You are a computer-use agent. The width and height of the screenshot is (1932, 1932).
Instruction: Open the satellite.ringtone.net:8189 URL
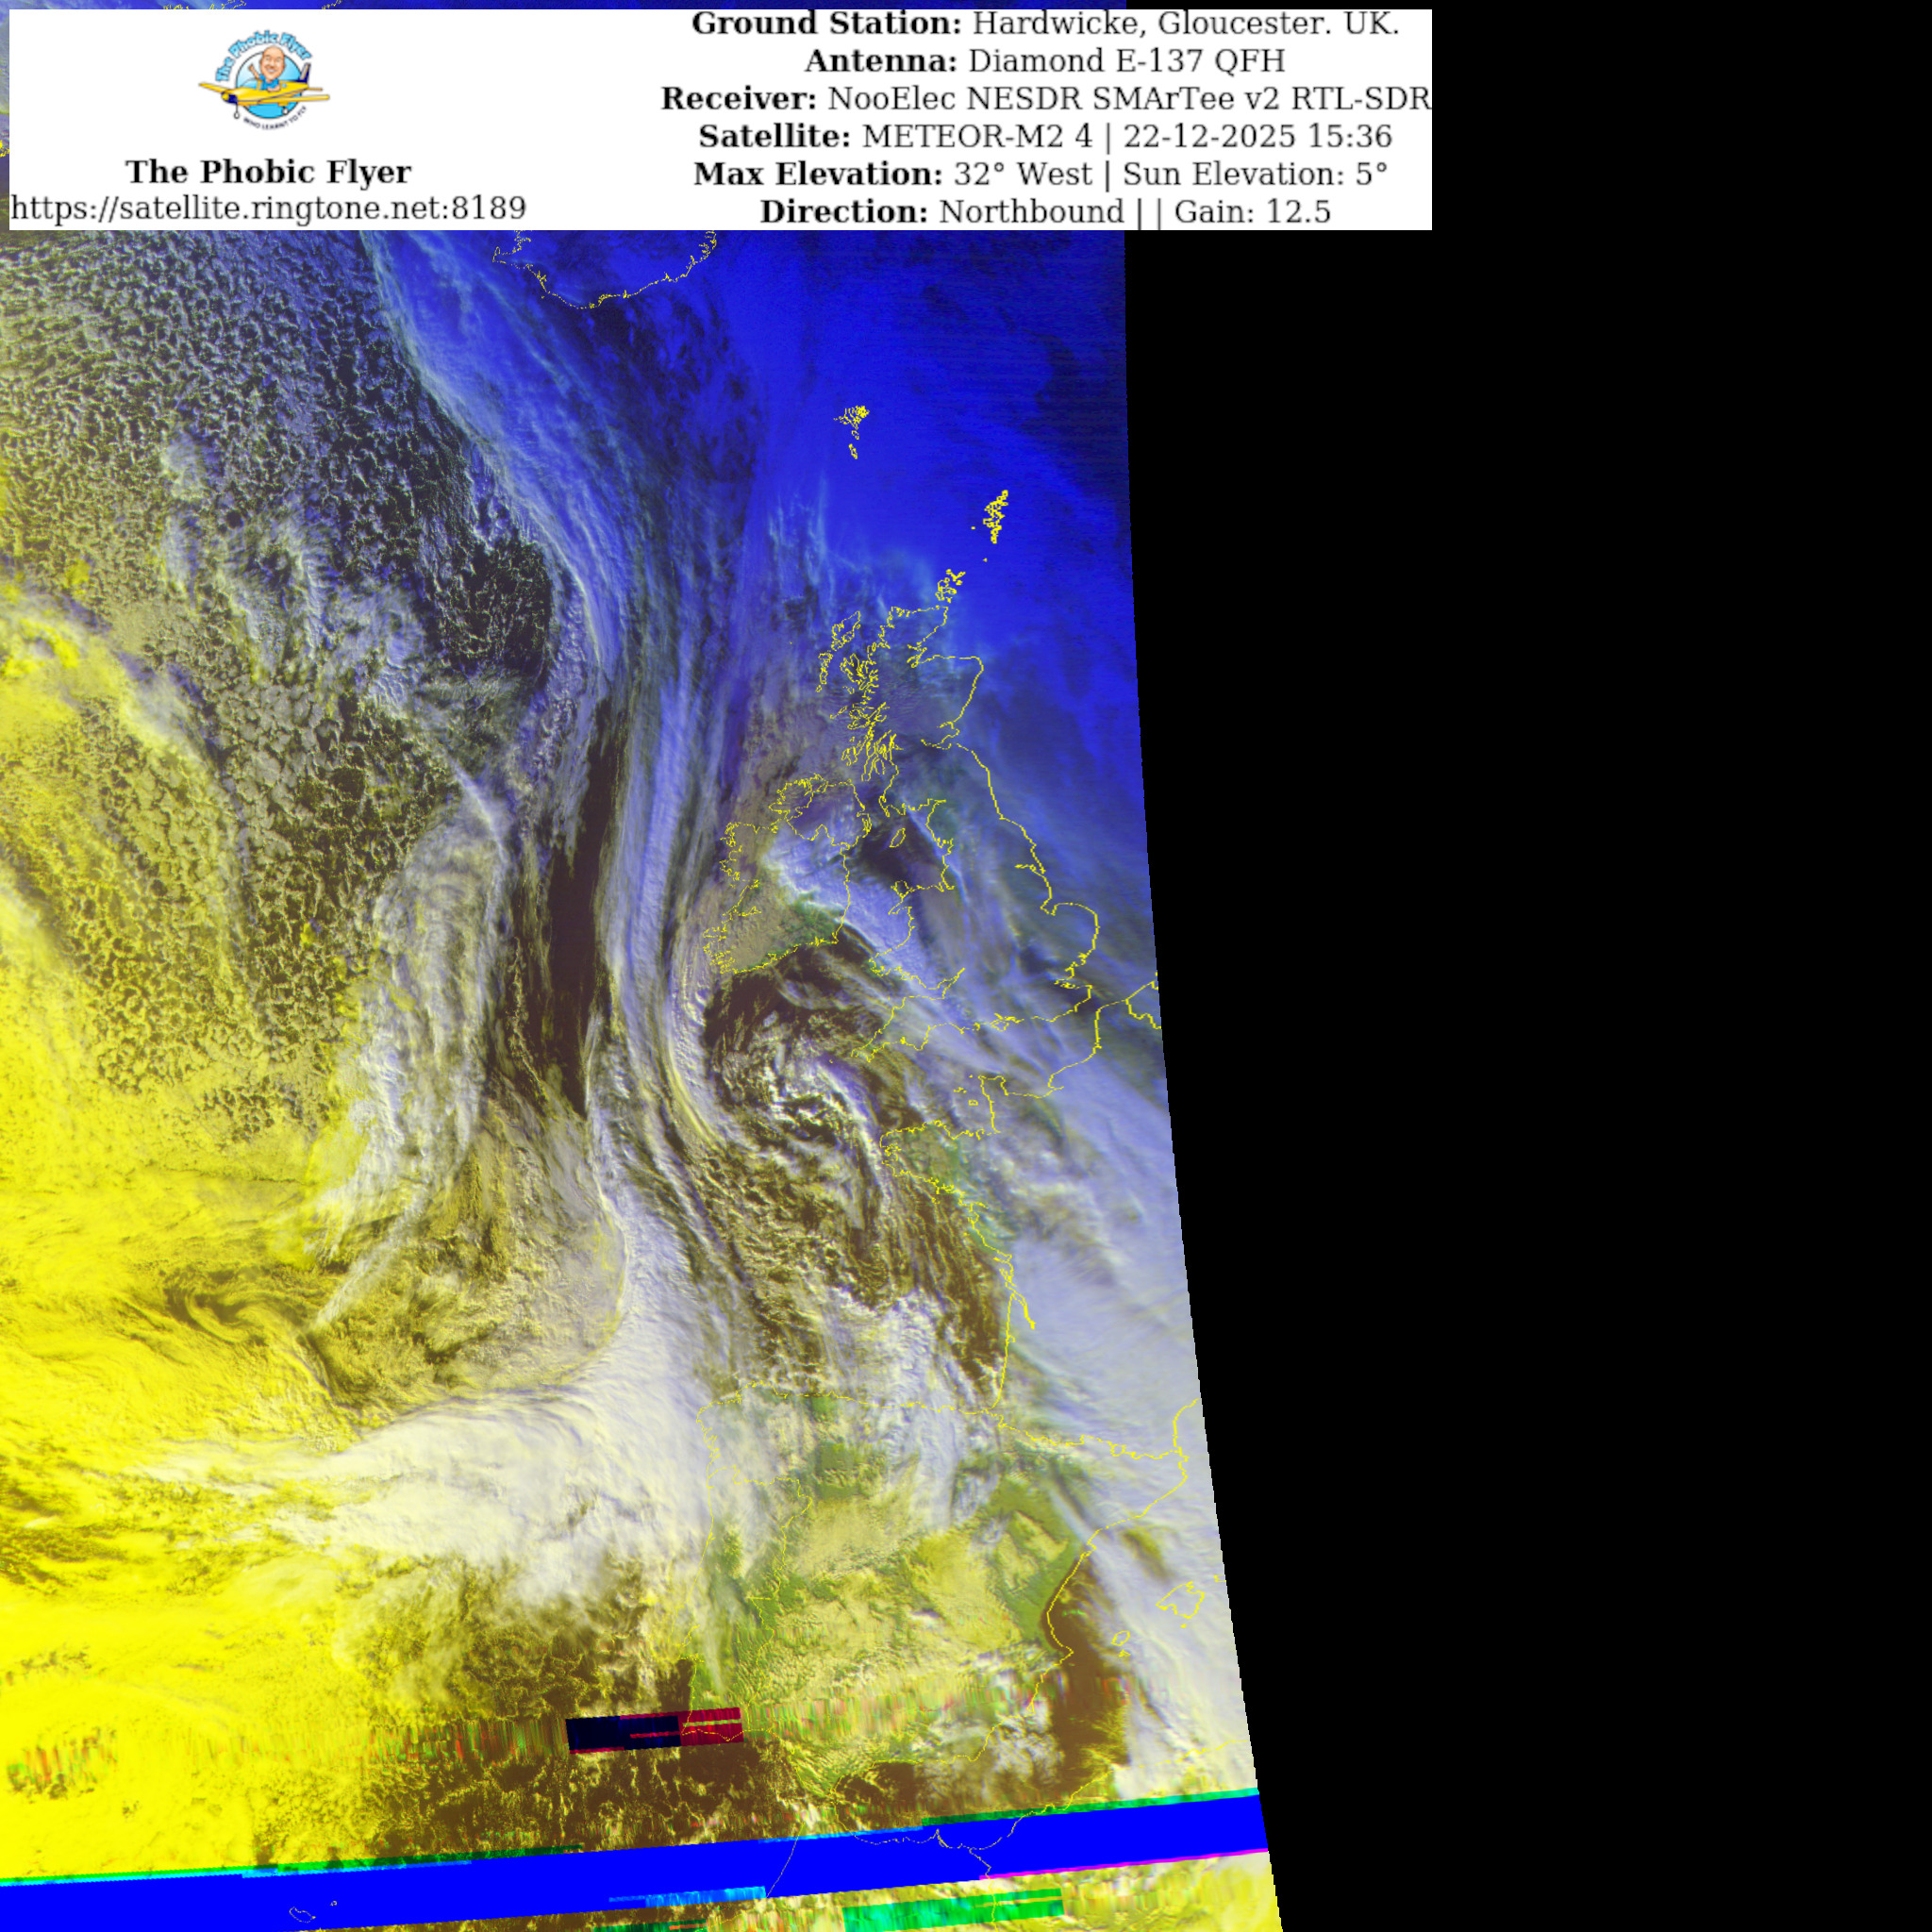click(268, 208)
